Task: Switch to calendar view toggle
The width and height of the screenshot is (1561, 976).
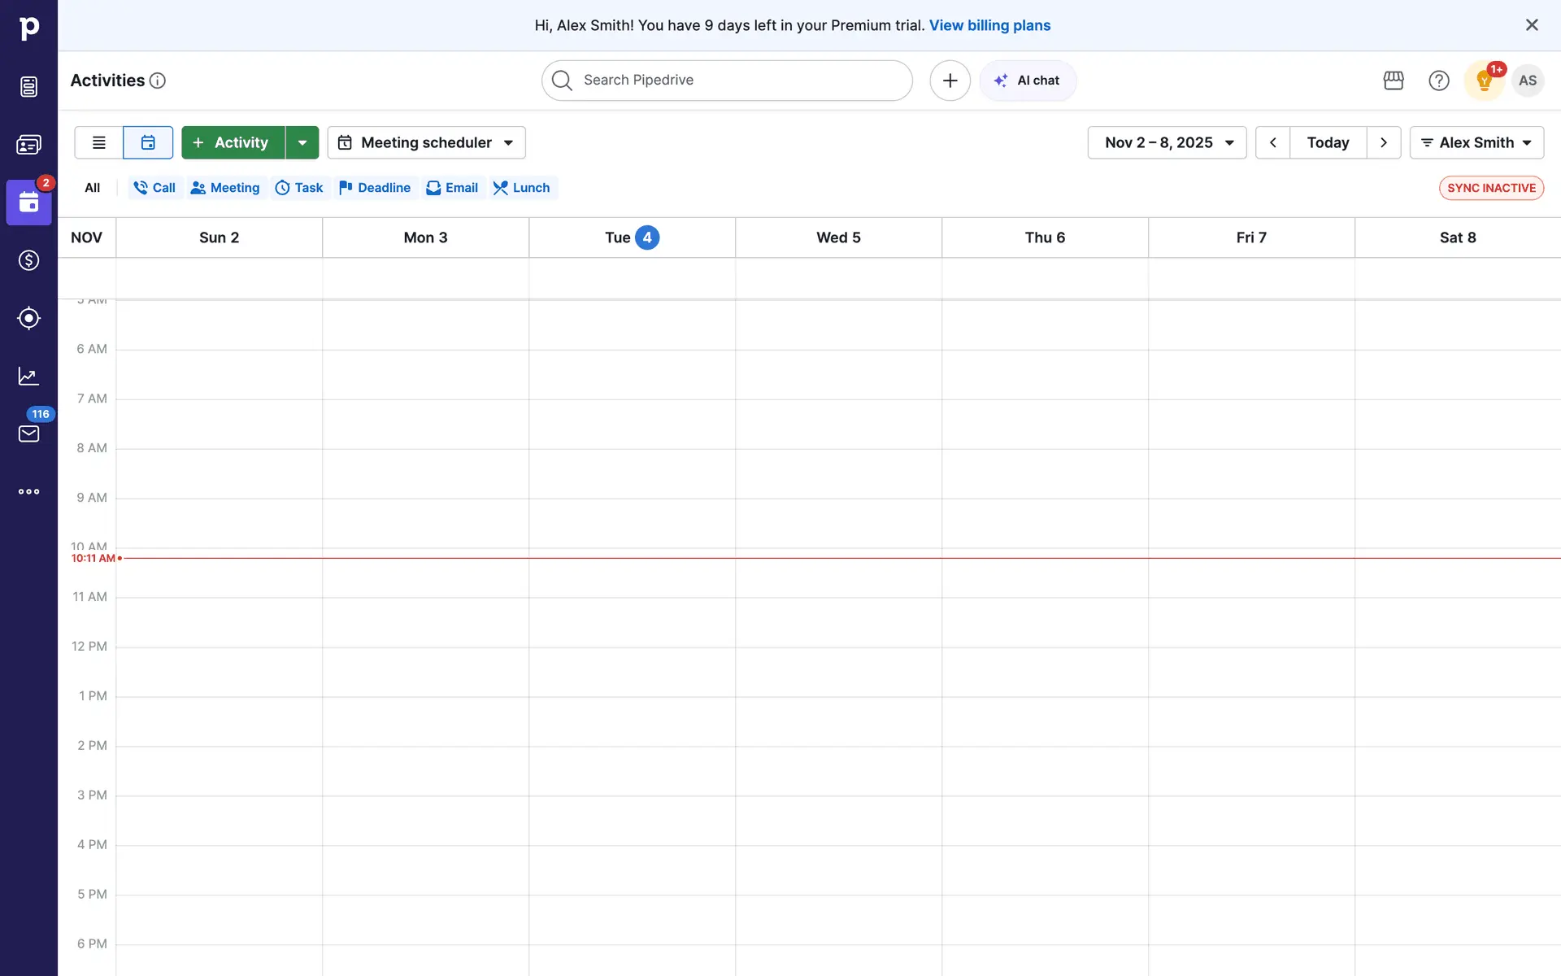Action: coord(148,142)
